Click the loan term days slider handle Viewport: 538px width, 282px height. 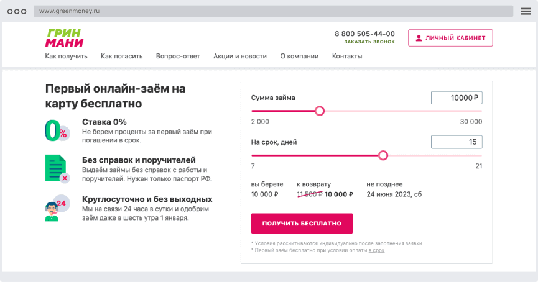[x=383, y=155]
